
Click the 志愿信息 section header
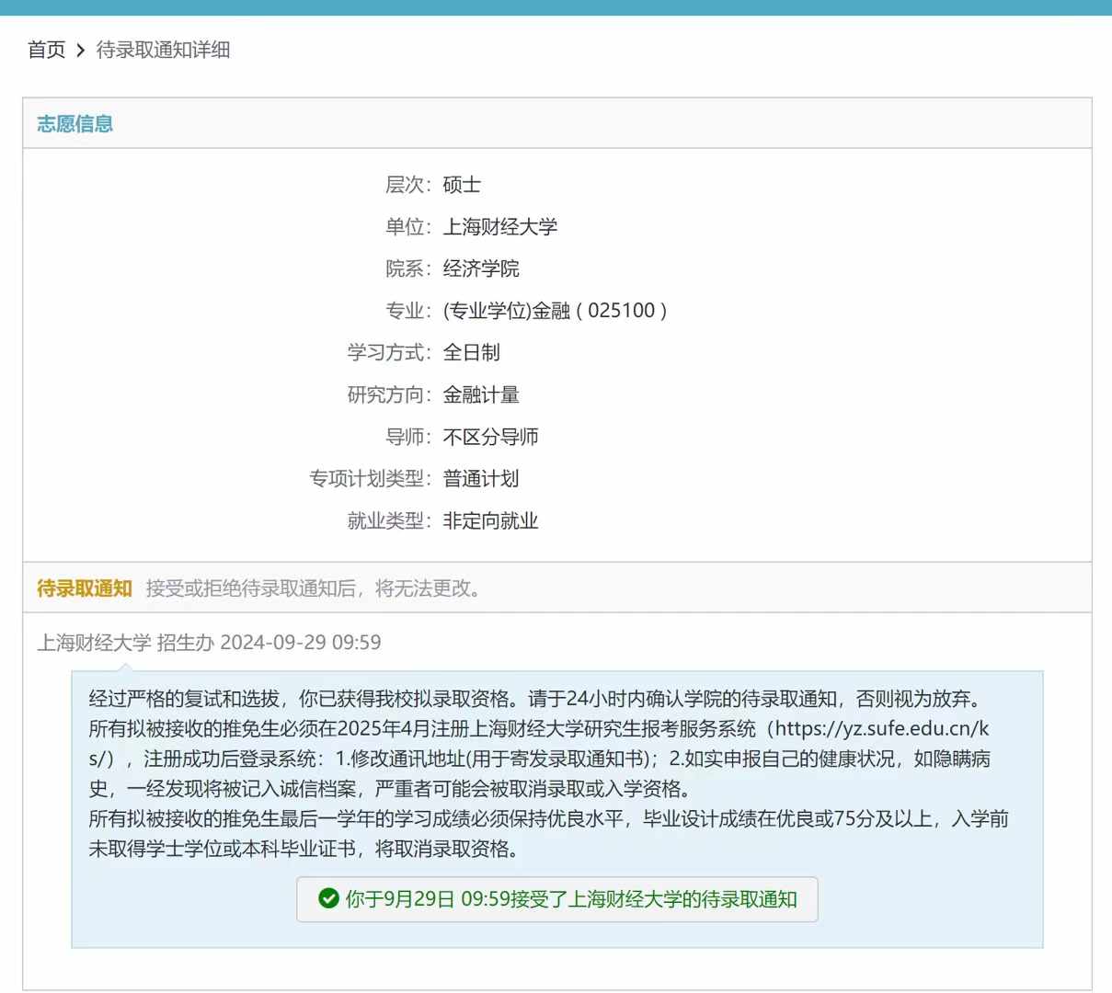point(75,124)
